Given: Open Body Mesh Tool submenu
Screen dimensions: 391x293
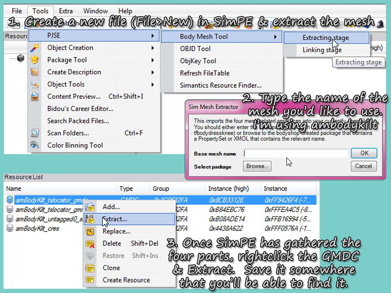Looking at the screenshot, I should pyautogui.click(x=222, y=37).
